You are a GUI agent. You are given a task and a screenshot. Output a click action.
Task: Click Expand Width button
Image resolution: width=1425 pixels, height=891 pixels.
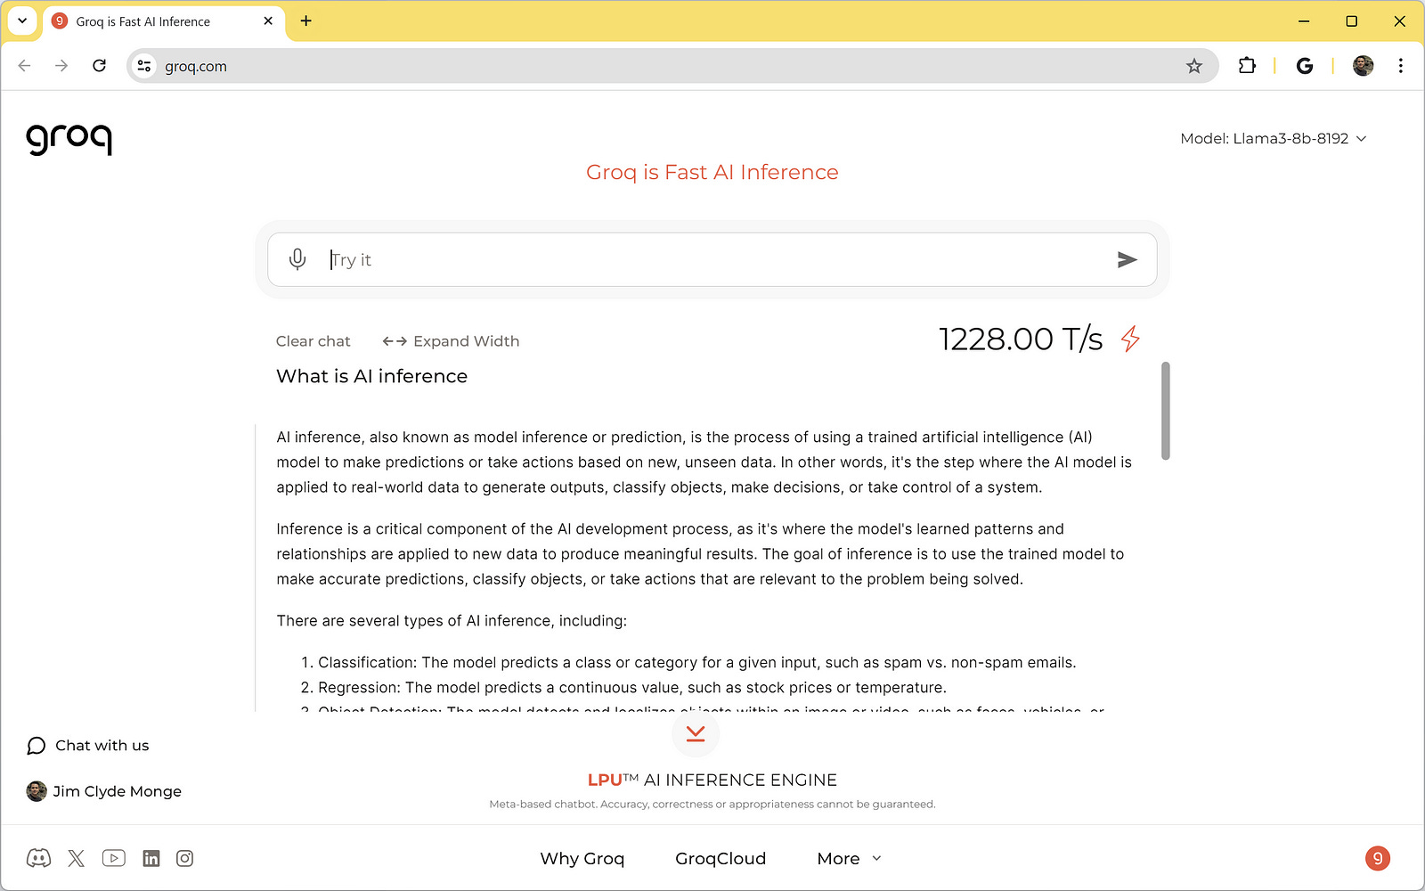(x=451, y=341)
